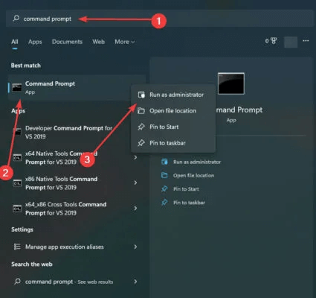Click the pin icon next to Pin to taskbar in right pane

pyautogui.click(x=164, y=203)
